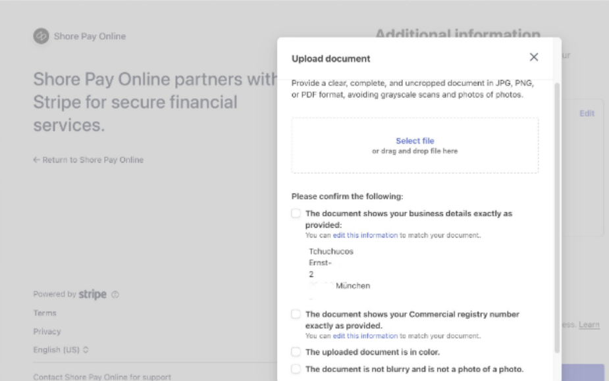Click Contact Shore Pay Online for support
The width and height of the screenshot is (609, 381).
102,377
